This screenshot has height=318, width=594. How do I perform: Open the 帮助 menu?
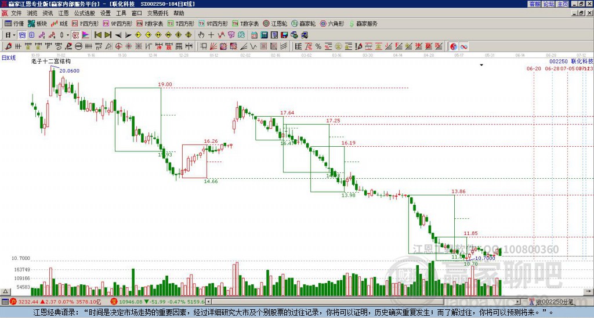point(179,13)
